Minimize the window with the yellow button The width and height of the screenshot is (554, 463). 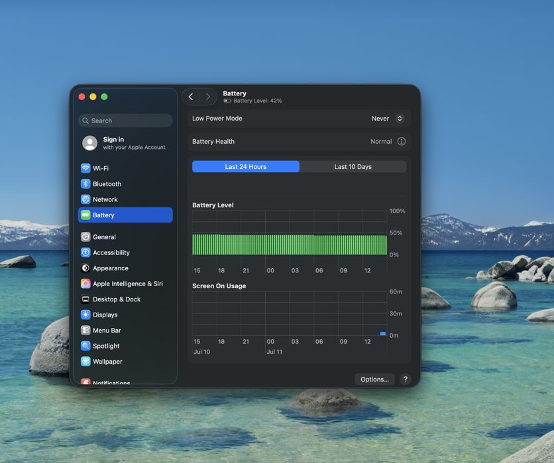[93, 97]
